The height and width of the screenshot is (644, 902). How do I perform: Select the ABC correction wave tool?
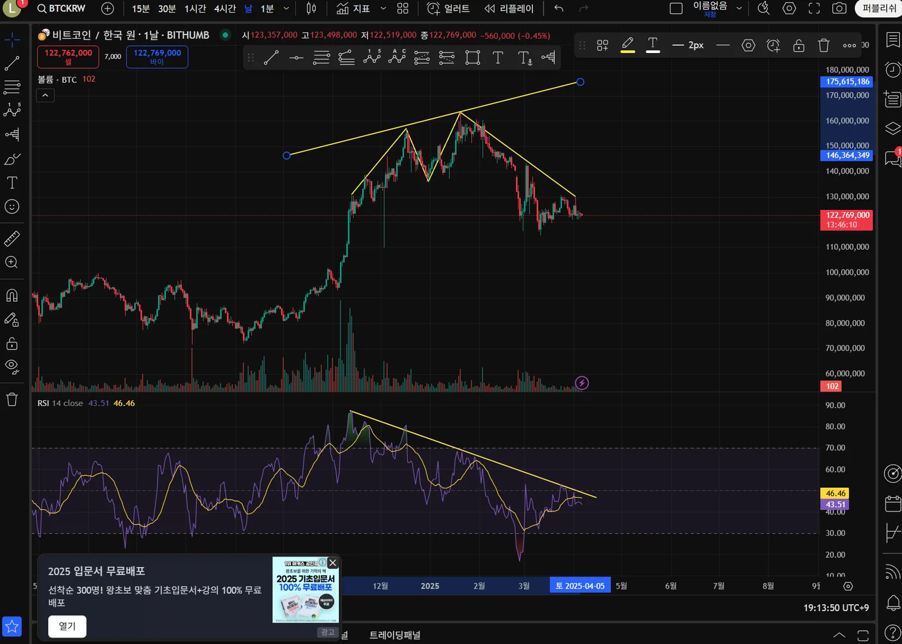pyautogui.click(x=397, y=57)
